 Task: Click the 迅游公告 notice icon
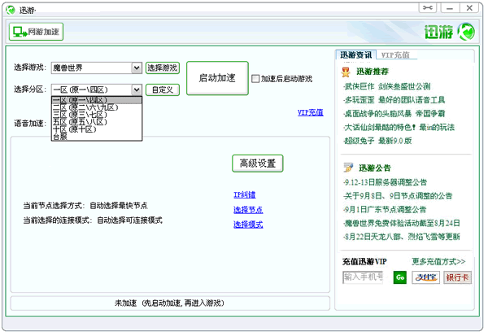coord(348,168)
